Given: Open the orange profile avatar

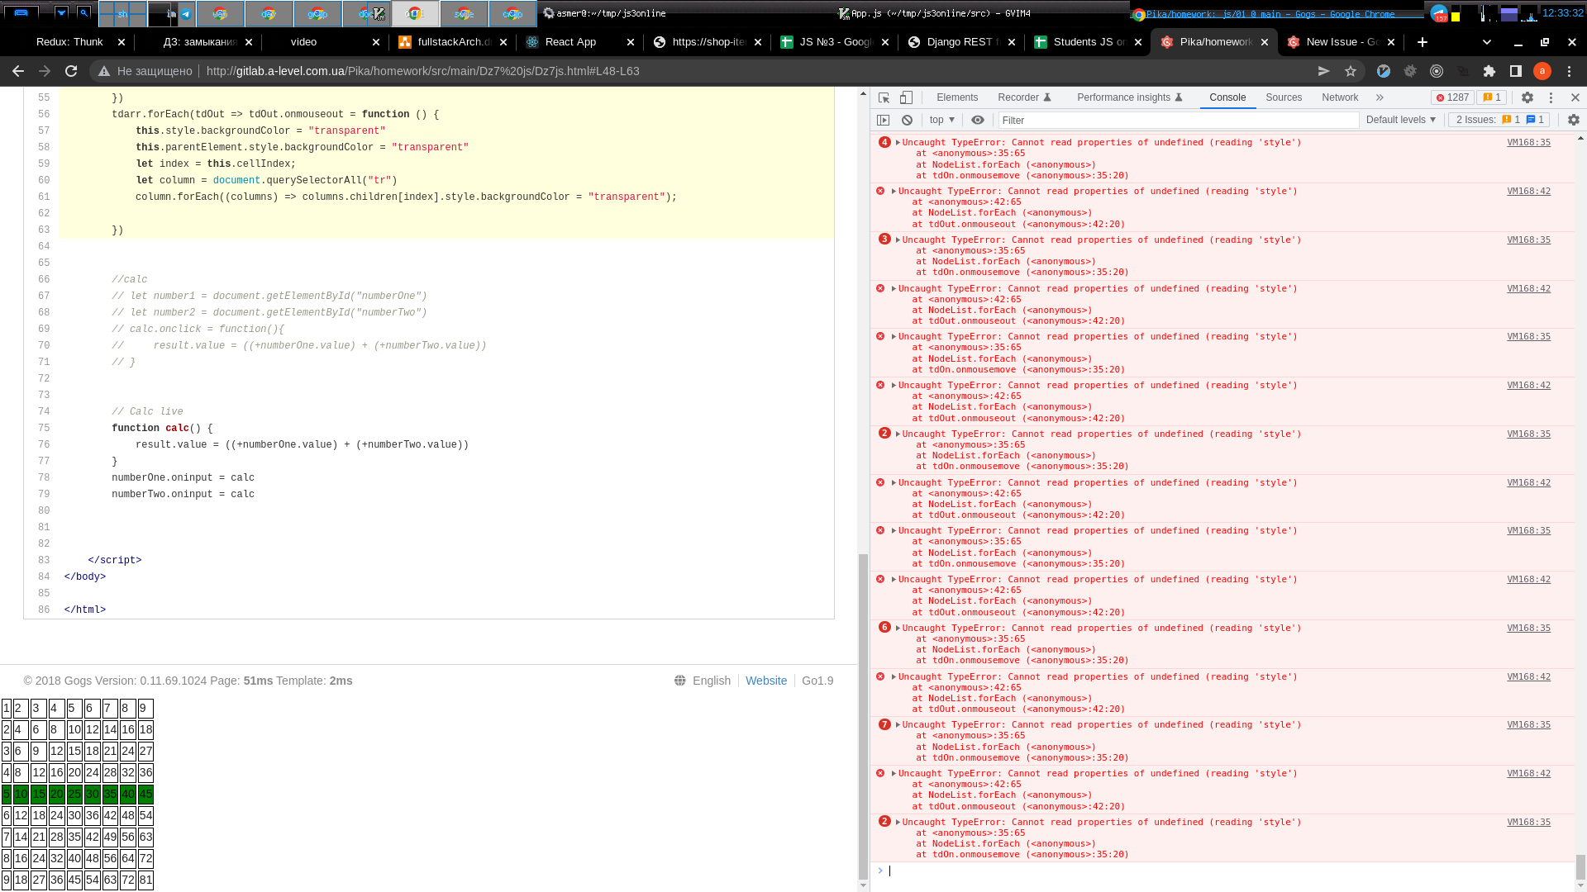Looking at the screenshot, I should [x=1542, y=71].
